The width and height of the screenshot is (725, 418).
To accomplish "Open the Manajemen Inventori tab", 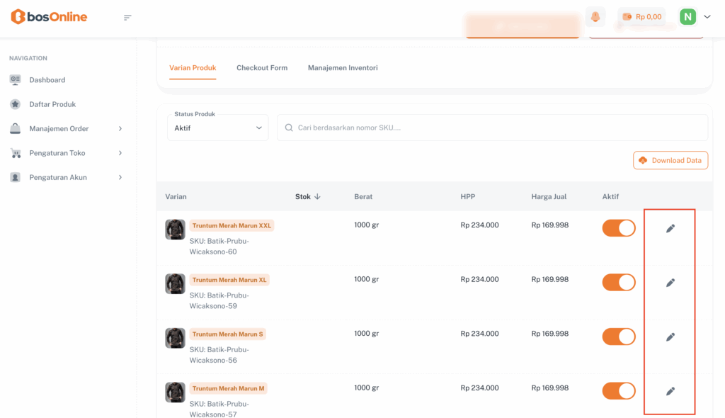I will coord(343,68).
